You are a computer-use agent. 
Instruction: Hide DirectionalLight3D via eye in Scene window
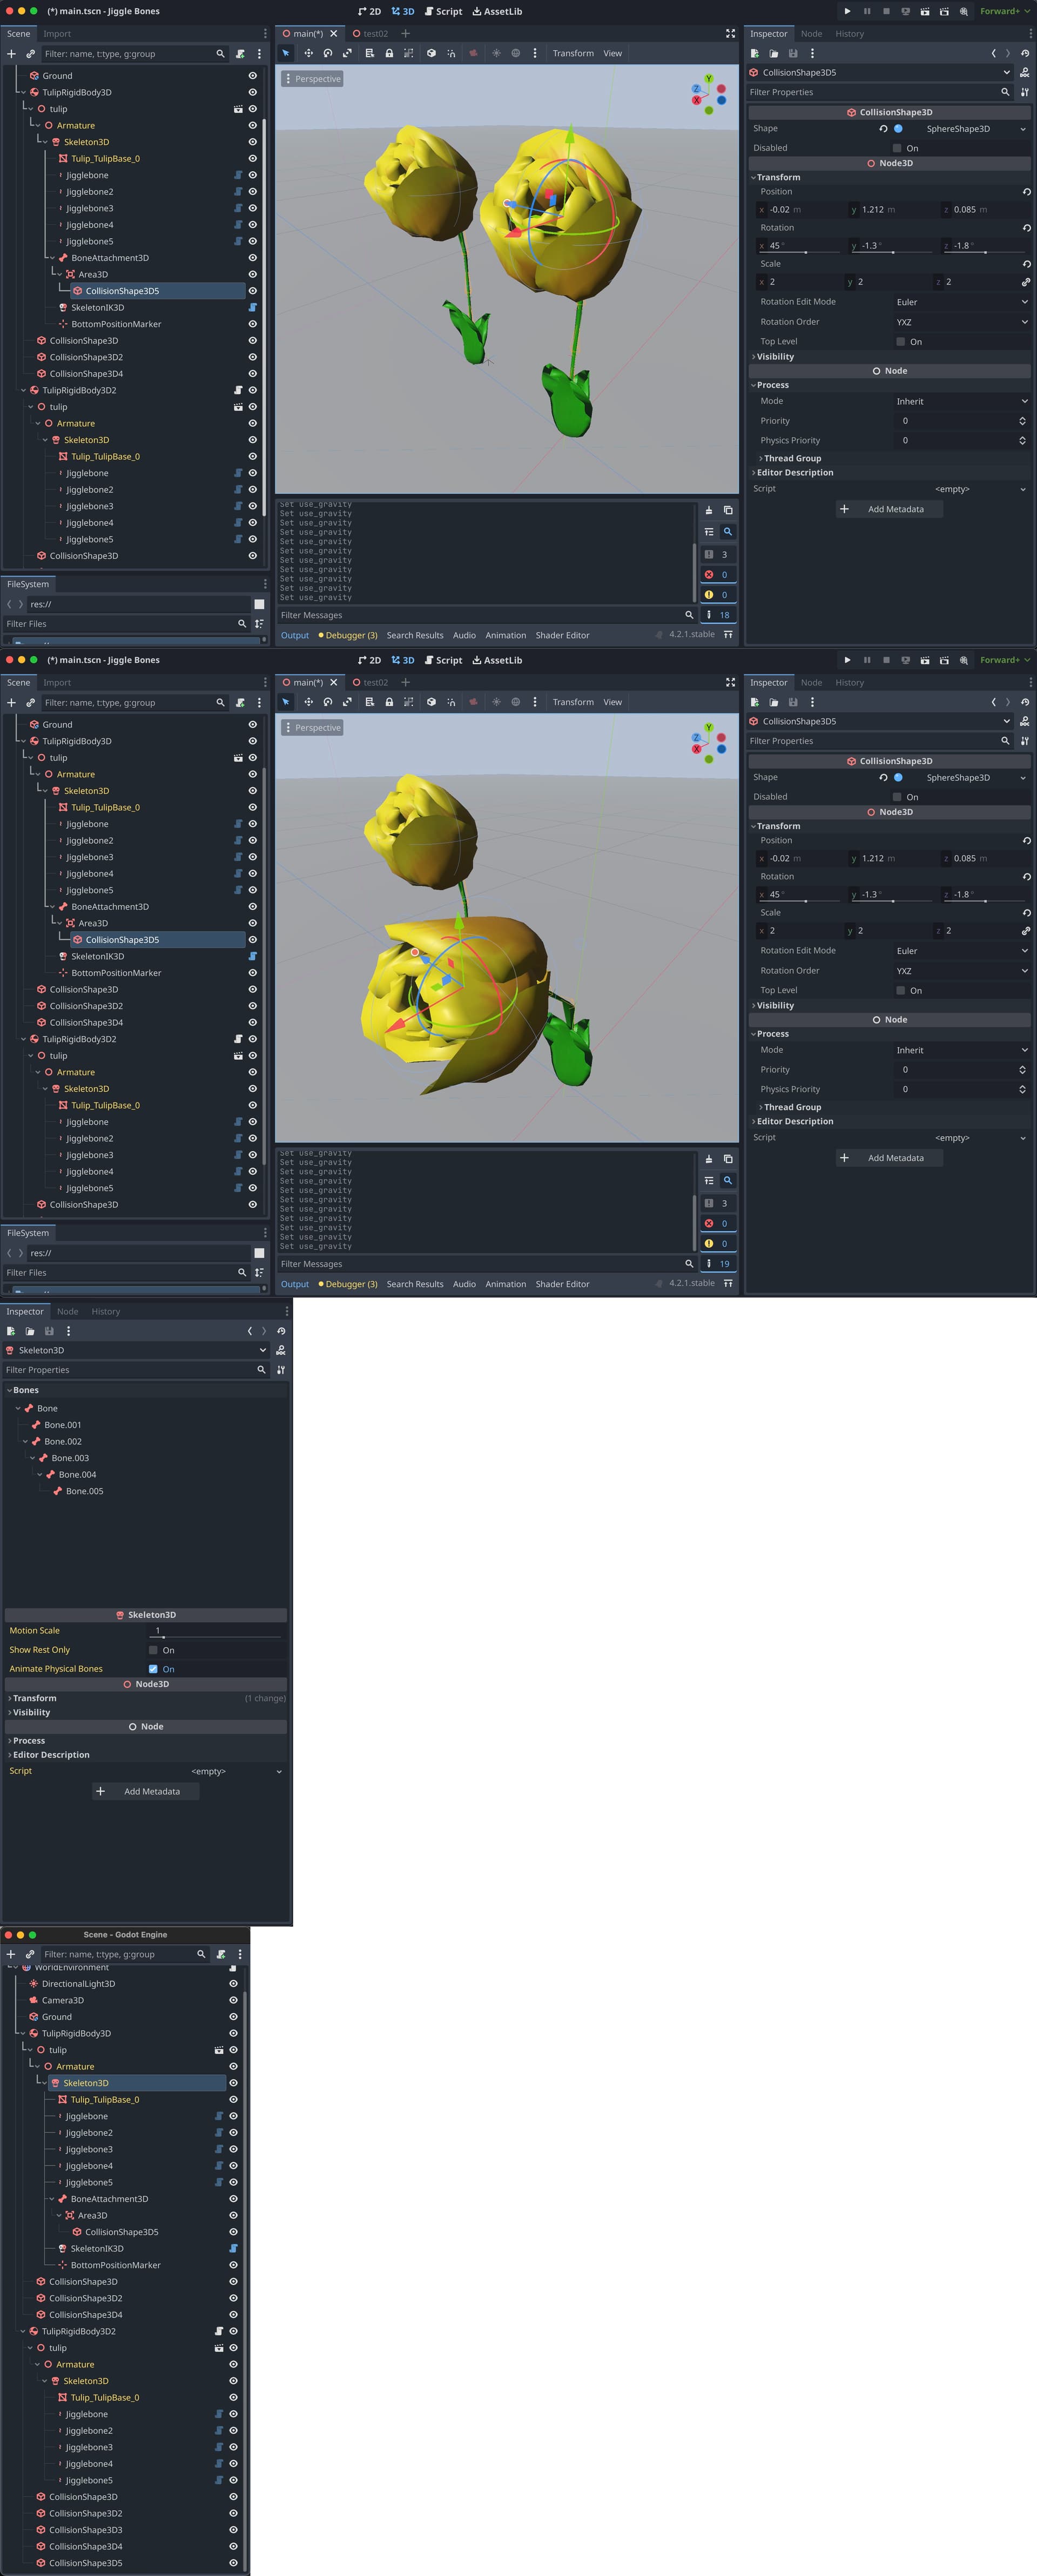(233, 1984)
